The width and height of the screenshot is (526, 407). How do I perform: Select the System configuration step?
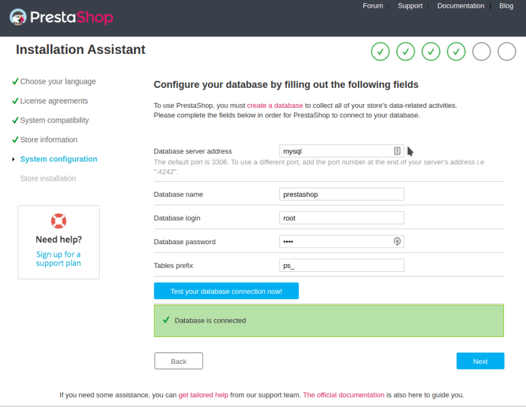[x=59, y=159]
